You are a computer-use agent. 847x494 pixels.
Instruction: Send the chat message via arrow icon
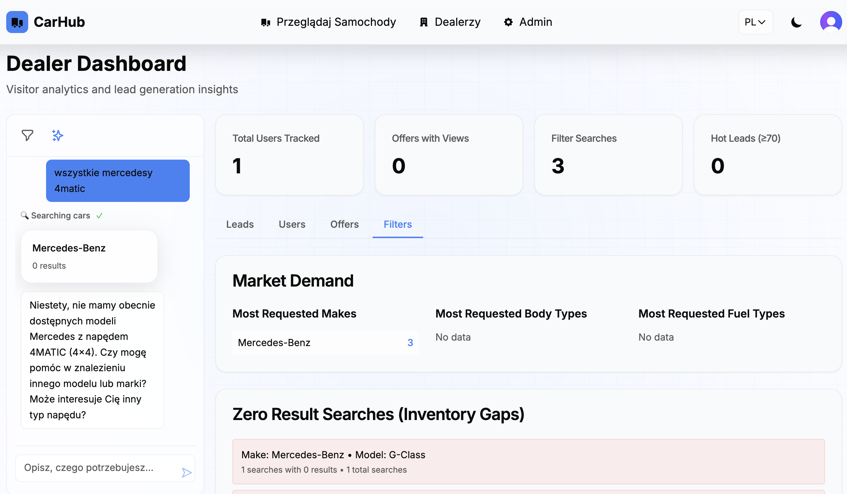click(186, 472)
